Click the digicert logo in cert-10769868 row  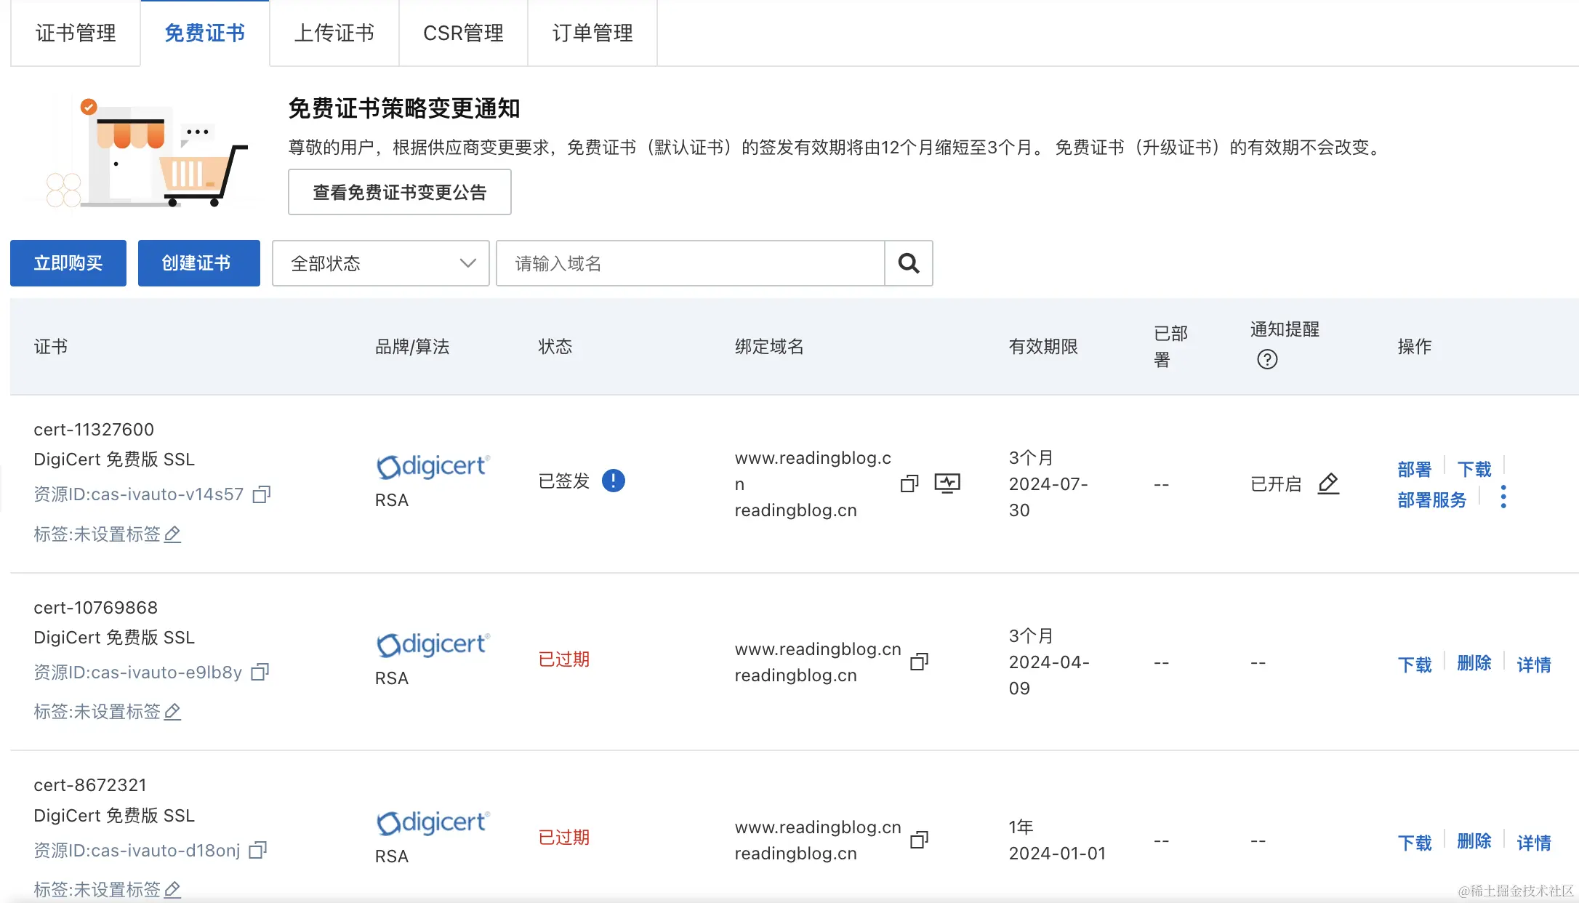[x=433, y=644]
